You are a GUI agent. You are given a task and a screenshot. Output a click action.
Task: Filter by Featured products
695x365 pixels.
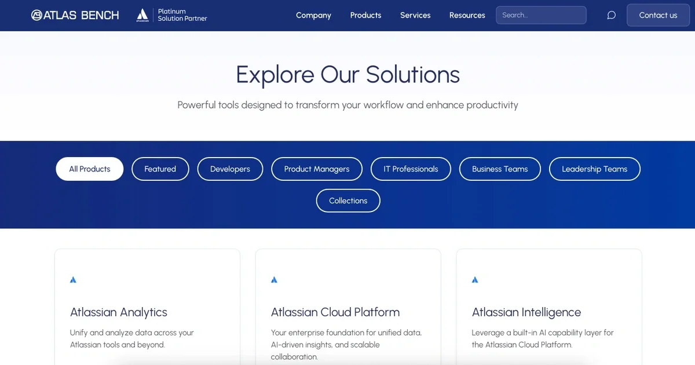(160, 169)
